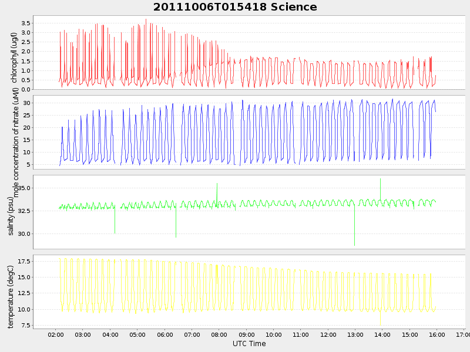Click the 25 tick on nitrate axis
470x352 pixels.
[26, 115]
